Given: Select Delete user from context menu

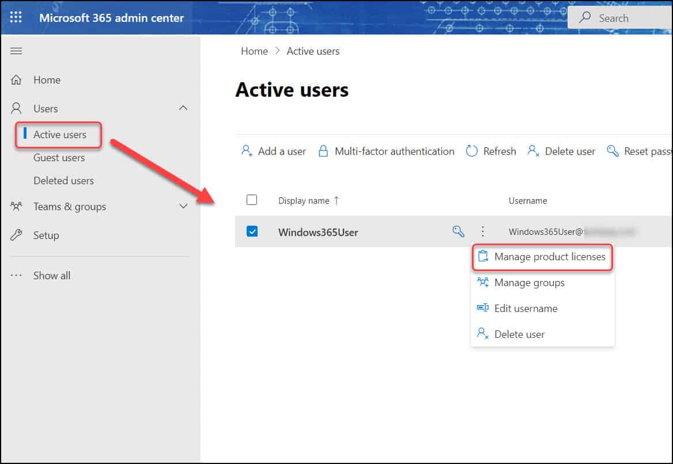Looking at the screenshot, I should tap(543, 334).
